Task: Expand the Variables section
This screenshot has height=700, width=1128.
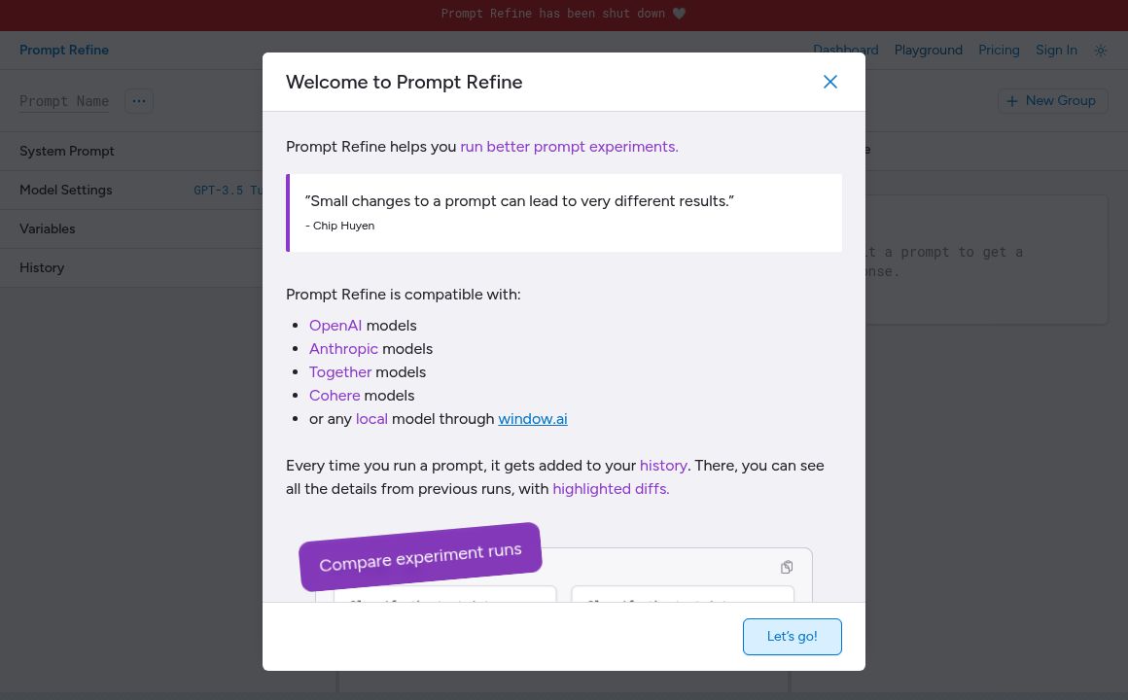Action: [x=48, y=228]
